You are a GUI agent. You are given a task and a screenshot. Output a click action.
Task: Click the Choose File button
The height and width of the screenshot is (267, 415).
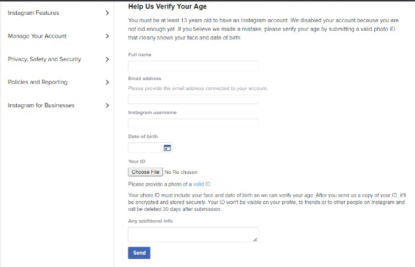pyautogui.click(x=145, y=172)
